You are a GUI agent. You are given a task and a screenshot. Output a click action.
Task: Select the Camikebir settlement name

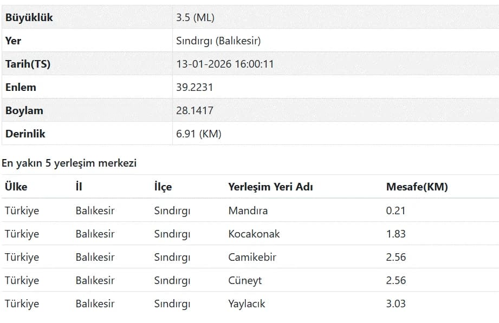[252, 257]
